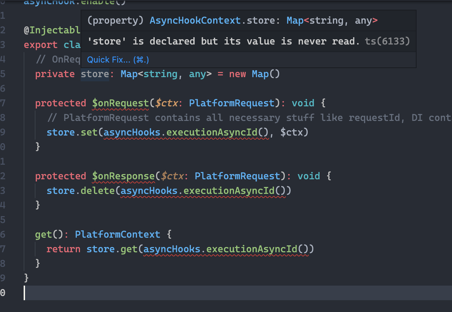Click the $ctx argument passed to store.set
Image resolution: width=452 pixels, height=312 pixels.
pyautogui.click(x=291, y=132)
